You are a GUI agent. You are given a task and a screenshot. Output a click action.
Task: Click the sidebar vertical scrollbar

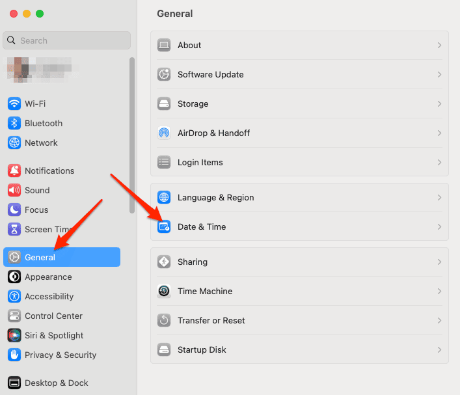click(x=132, y=135)
